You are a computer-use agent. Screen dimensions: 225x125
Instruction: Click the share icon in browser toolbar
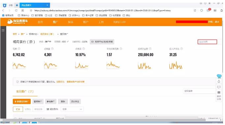click(195, 11)
